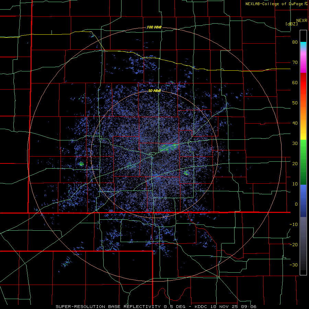Click the 10 value on the dBZ scale
The width and height of the screenshot is (309, 309).
click(x=295, y=184)
